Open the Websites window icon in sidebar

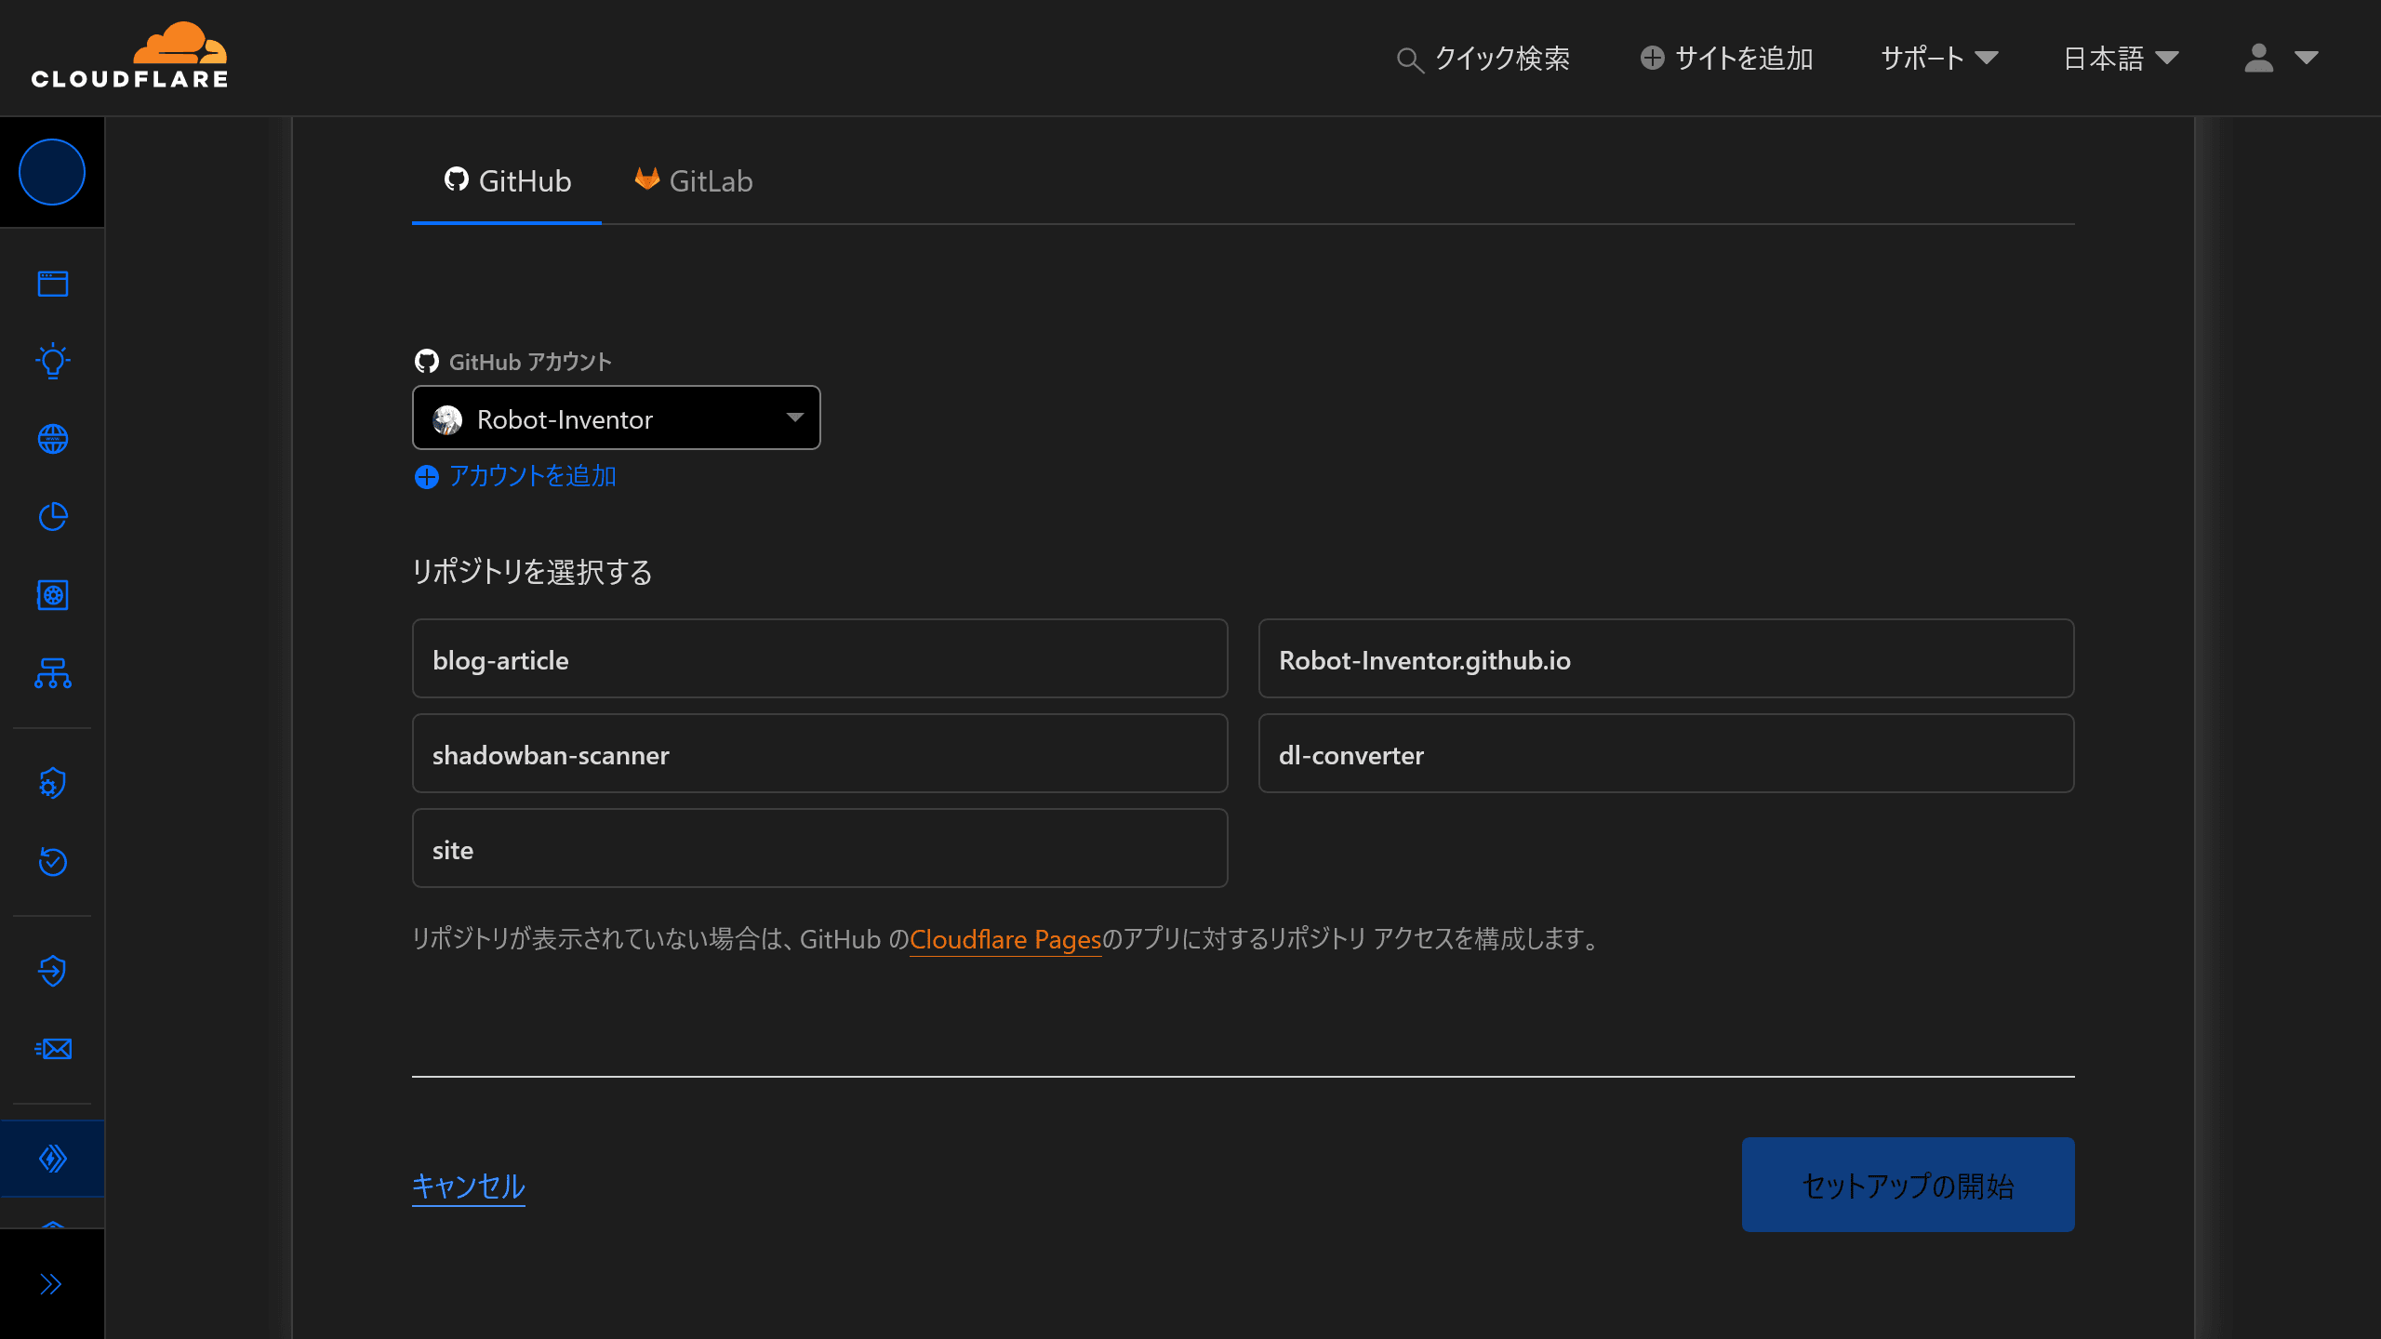click(53, 284)
